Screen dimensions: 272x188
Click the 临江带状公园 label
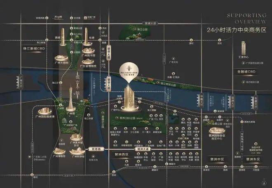pos(168,84)
